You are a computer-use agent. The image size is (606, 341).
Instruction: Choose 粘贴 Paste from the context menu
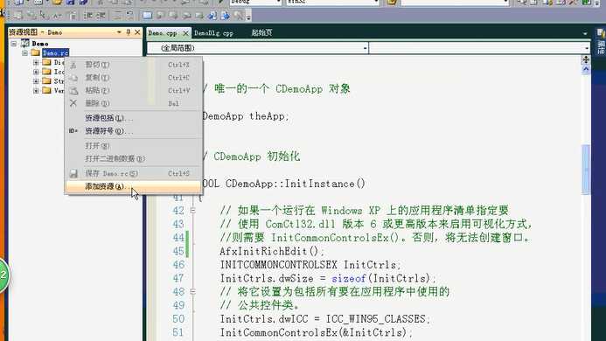[133, 90]
